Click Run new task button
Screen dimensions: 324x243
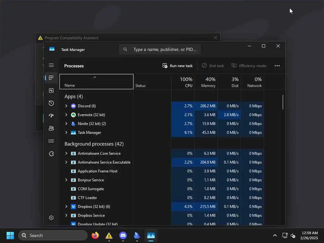coord(178,66)
